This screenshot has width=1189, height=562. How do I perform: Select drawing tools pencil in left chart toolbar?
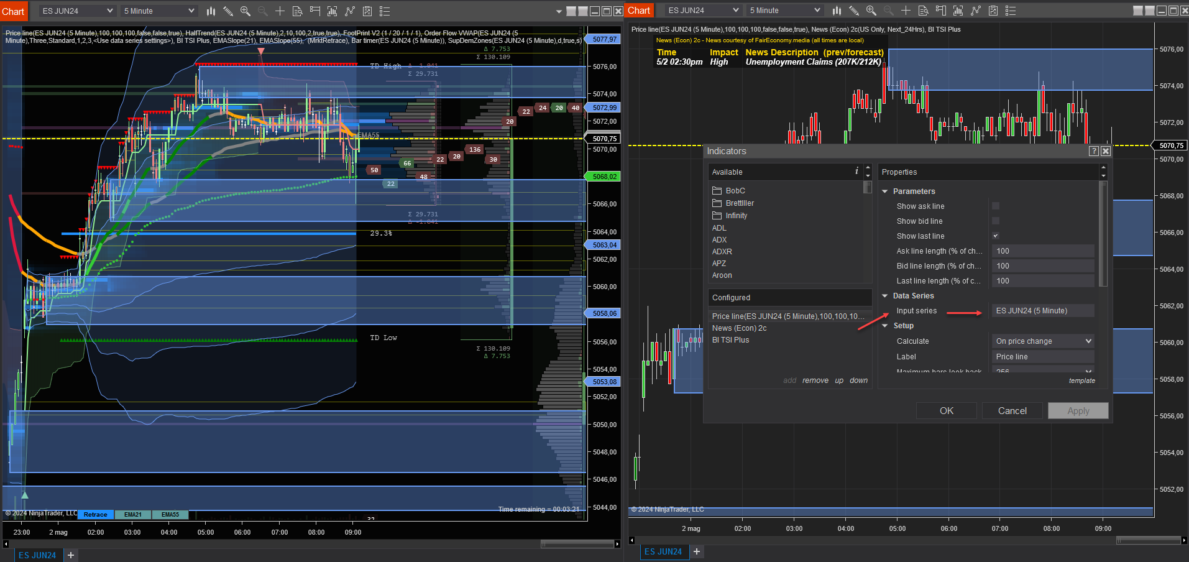228,11
